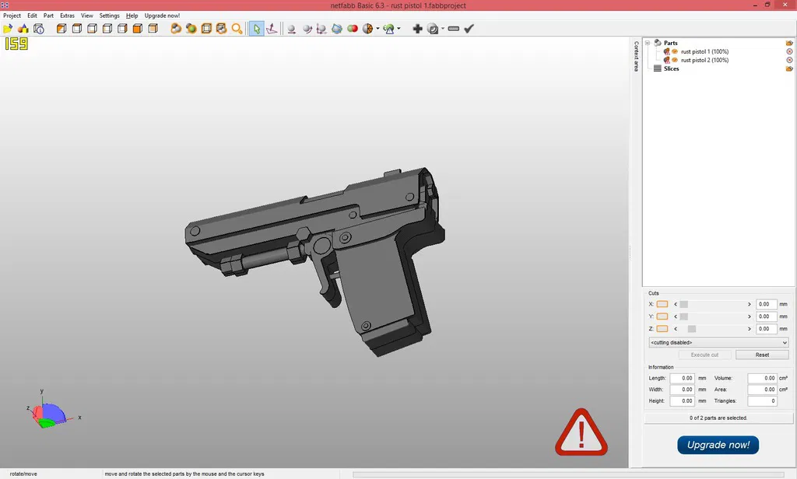This screenshot has width=797, height=479.
Task: Open the folder icon next to Parts
Action: [789, 43]
